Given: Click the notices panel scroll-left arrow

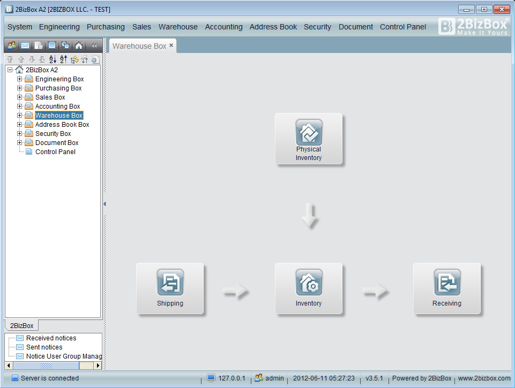Looking at the screenshot, I should [x=9, y=366].
